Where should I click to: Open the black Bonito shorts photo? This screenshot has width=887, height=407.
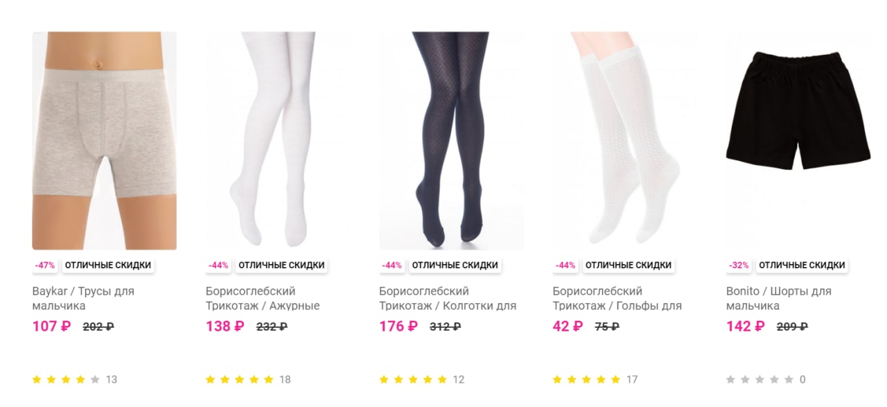point(798,141)
